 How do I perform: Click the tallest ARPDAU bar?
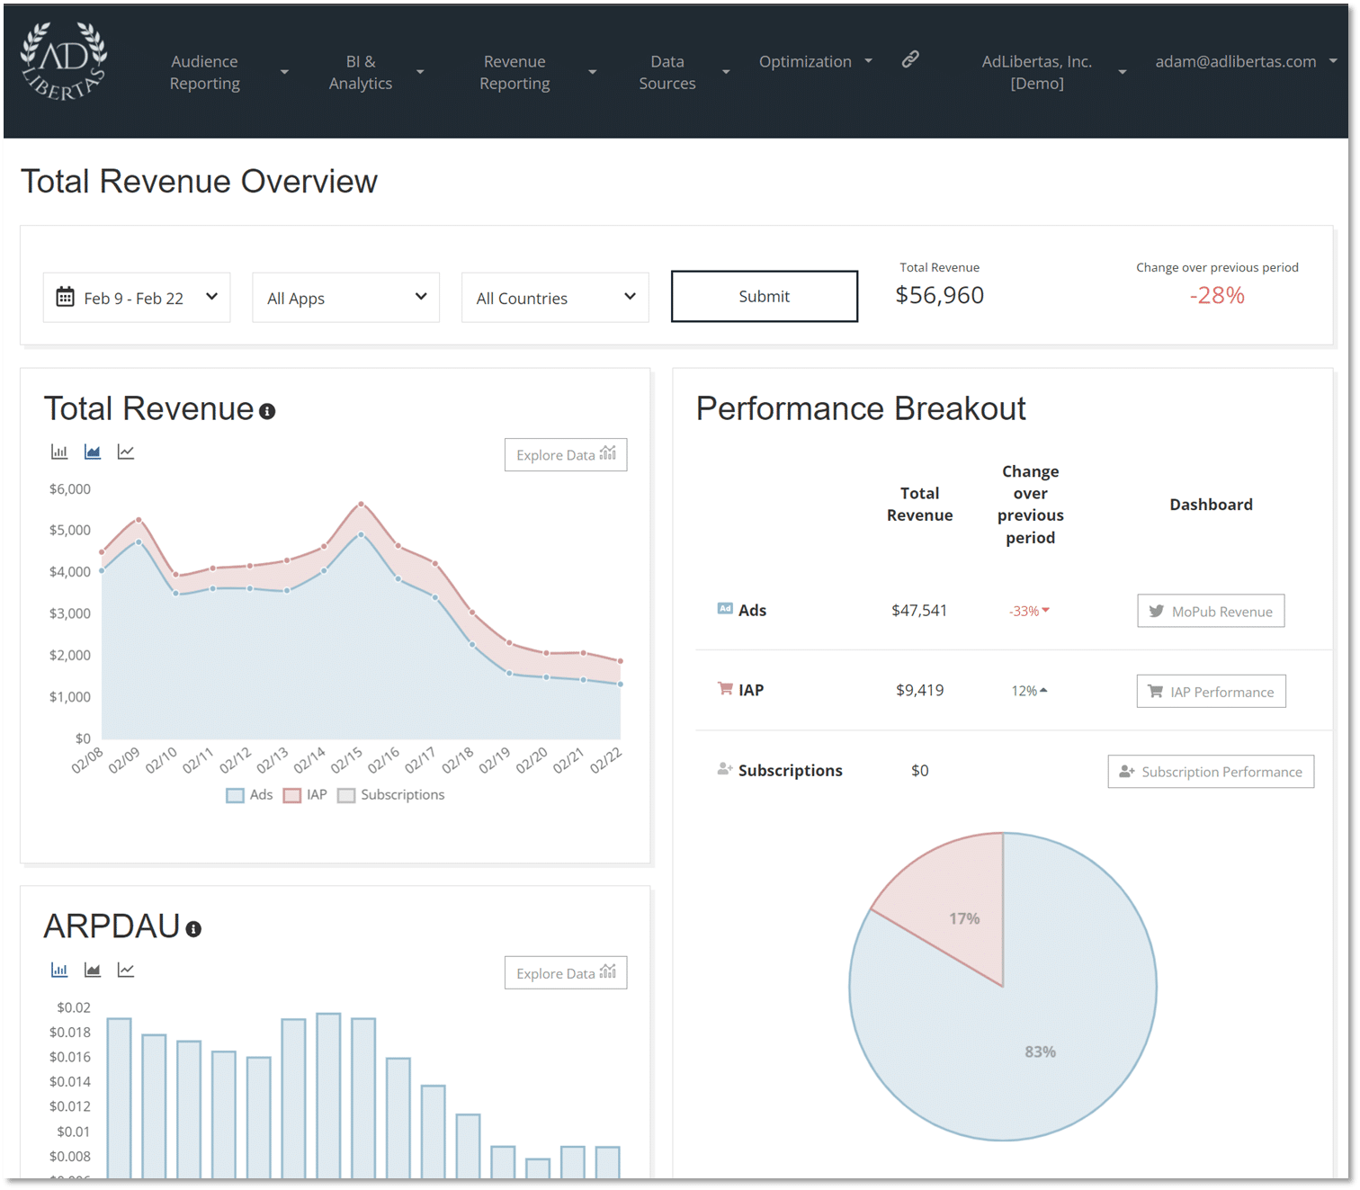pyautogui.click(x=328, y=1096)
